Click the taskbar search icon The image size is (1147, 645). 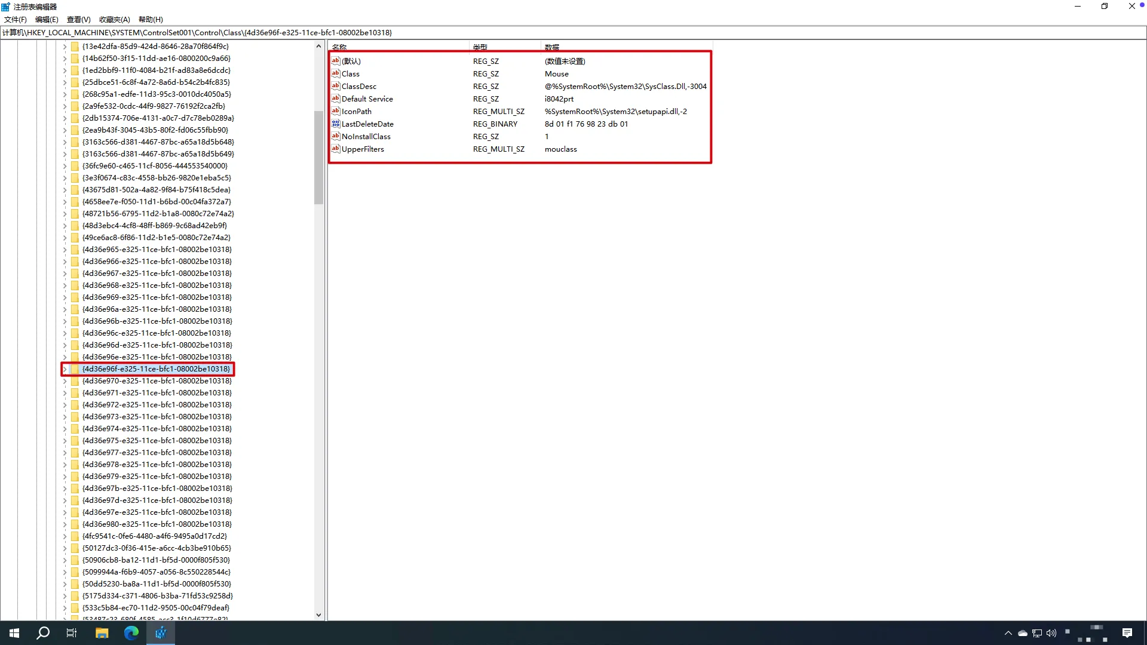point(43,633)
